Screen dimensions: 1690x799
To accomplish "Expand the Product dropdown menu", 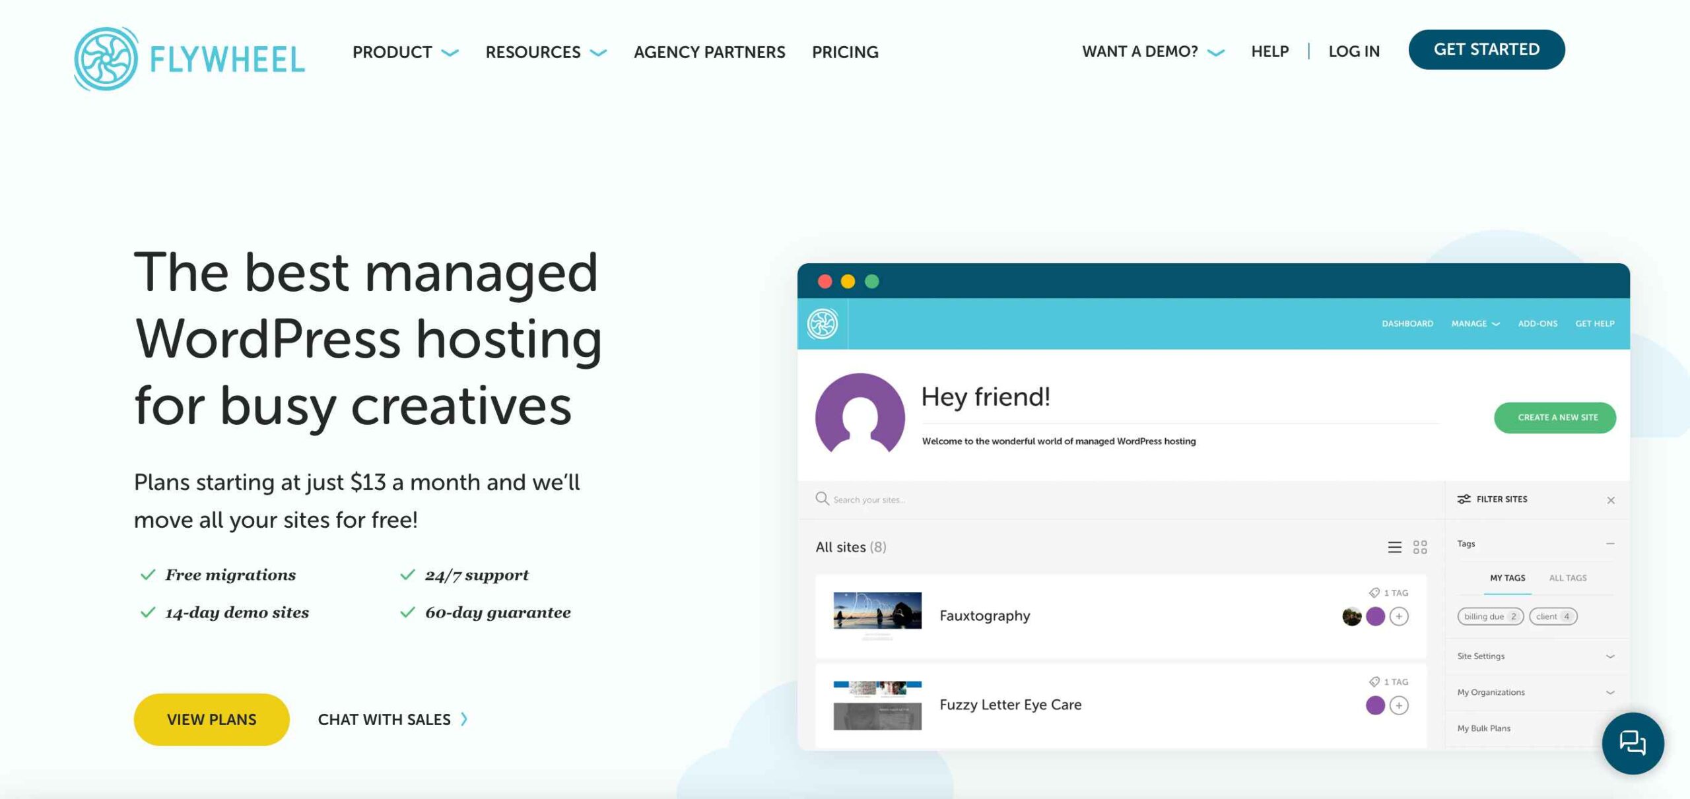I will tap(405, 52).
